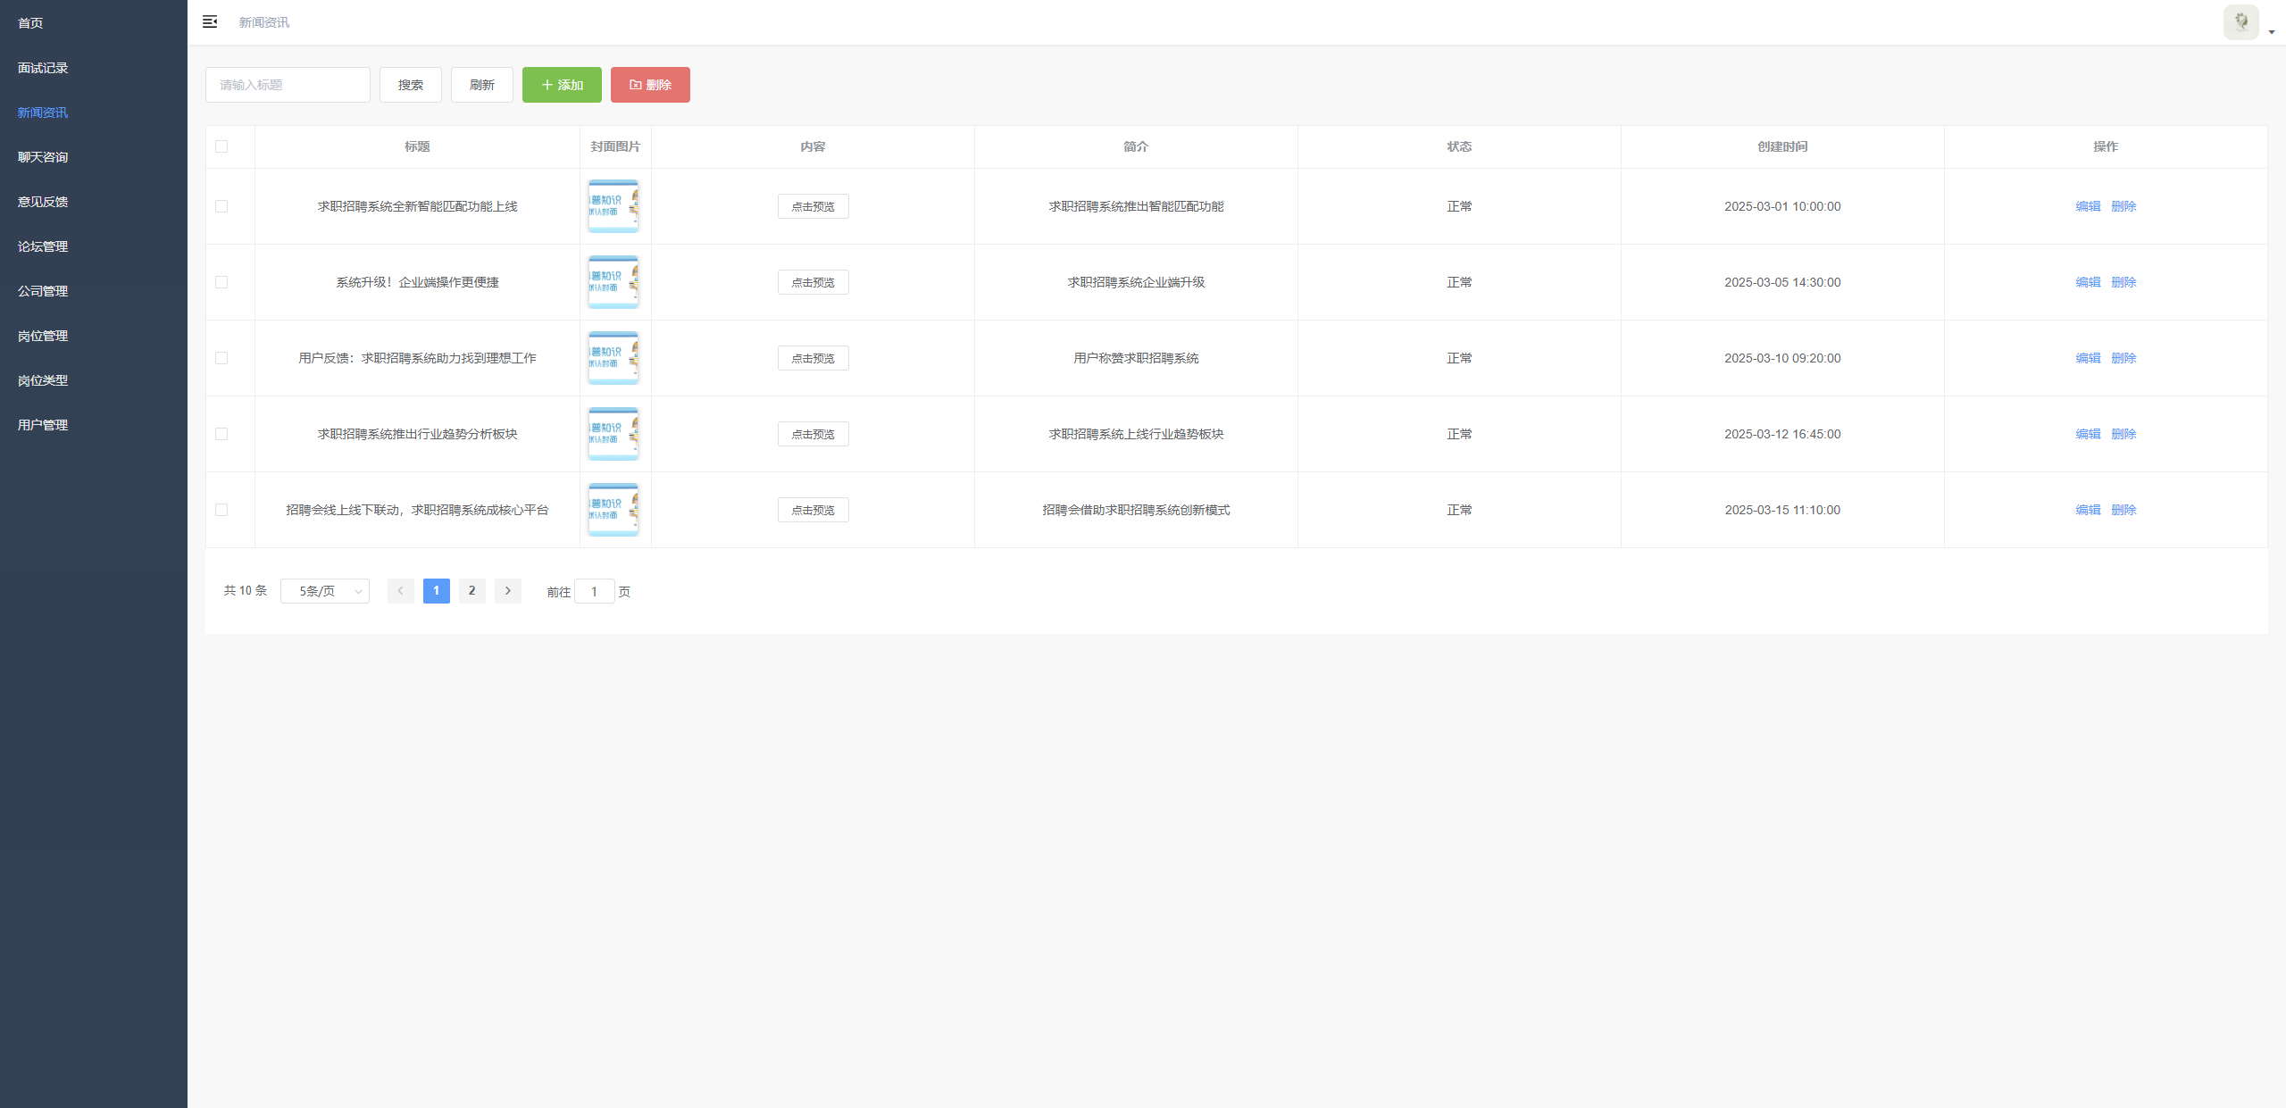Click the 前往 page number input box

point(594,592)
